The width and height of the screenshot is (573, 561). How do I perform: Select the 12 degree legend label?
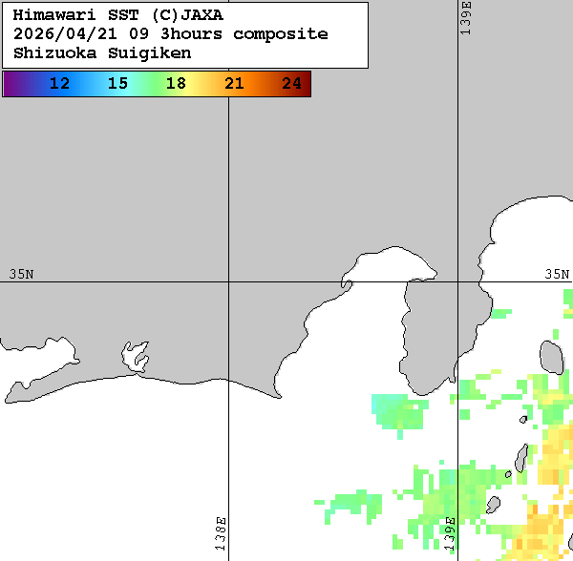pyautogui.click(x=59, y=84)
